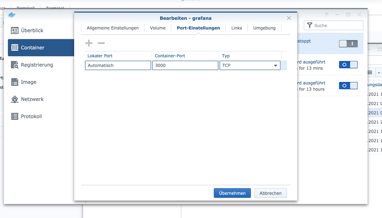Click the filter icon in Suche box
Image resolution: width=382 pixels, height=218 pixels.
309,25
